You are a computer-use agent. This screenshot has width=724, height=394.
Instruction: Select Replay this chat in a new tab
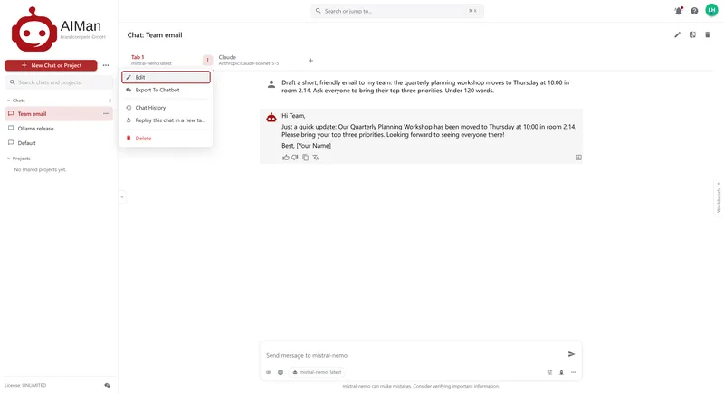click(167, 120)
